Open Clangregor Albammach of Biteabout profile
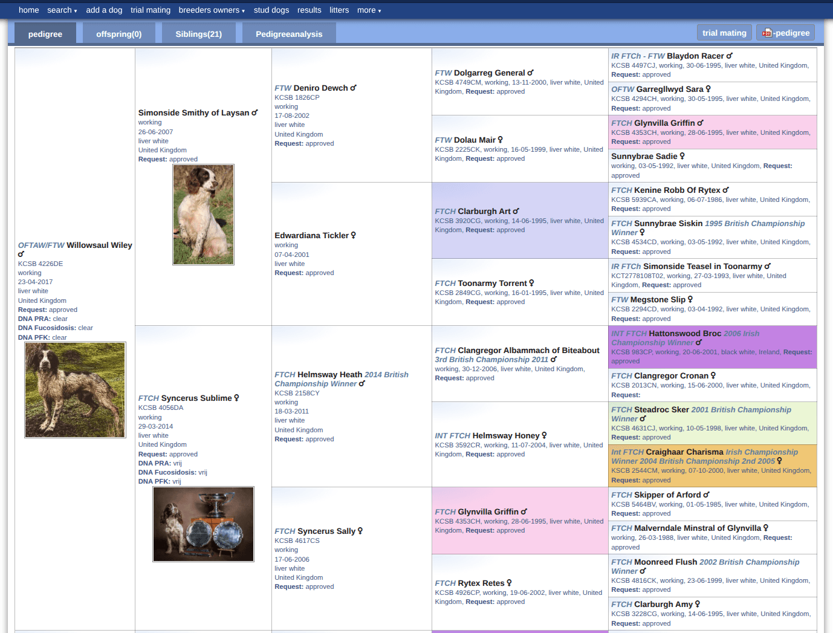This screenshot has height=633, width=833. click(x=529, y=350)
